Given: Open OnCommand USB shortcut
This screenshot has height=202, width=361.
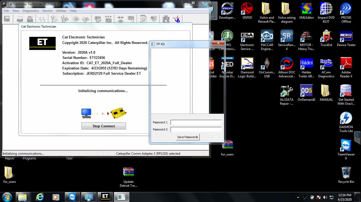Looking at the screenshot, I should (x=267, y=67).
